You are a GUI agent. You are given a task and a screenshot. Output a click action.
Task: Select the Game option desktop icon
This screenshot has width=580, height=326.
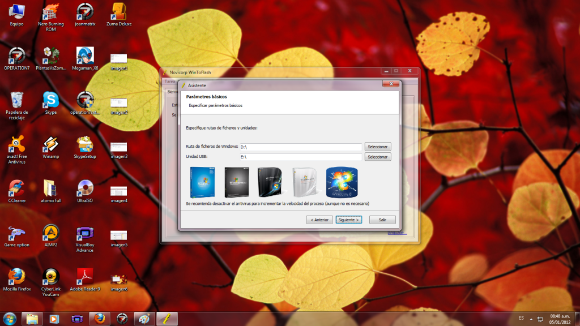coord(16,236)
